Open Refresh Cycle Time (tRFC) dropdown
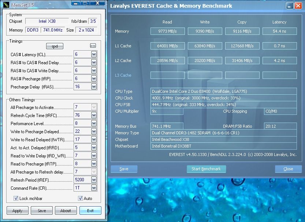Image resolution: width=305 pixels, height=222 pixels. coord(94,115)
